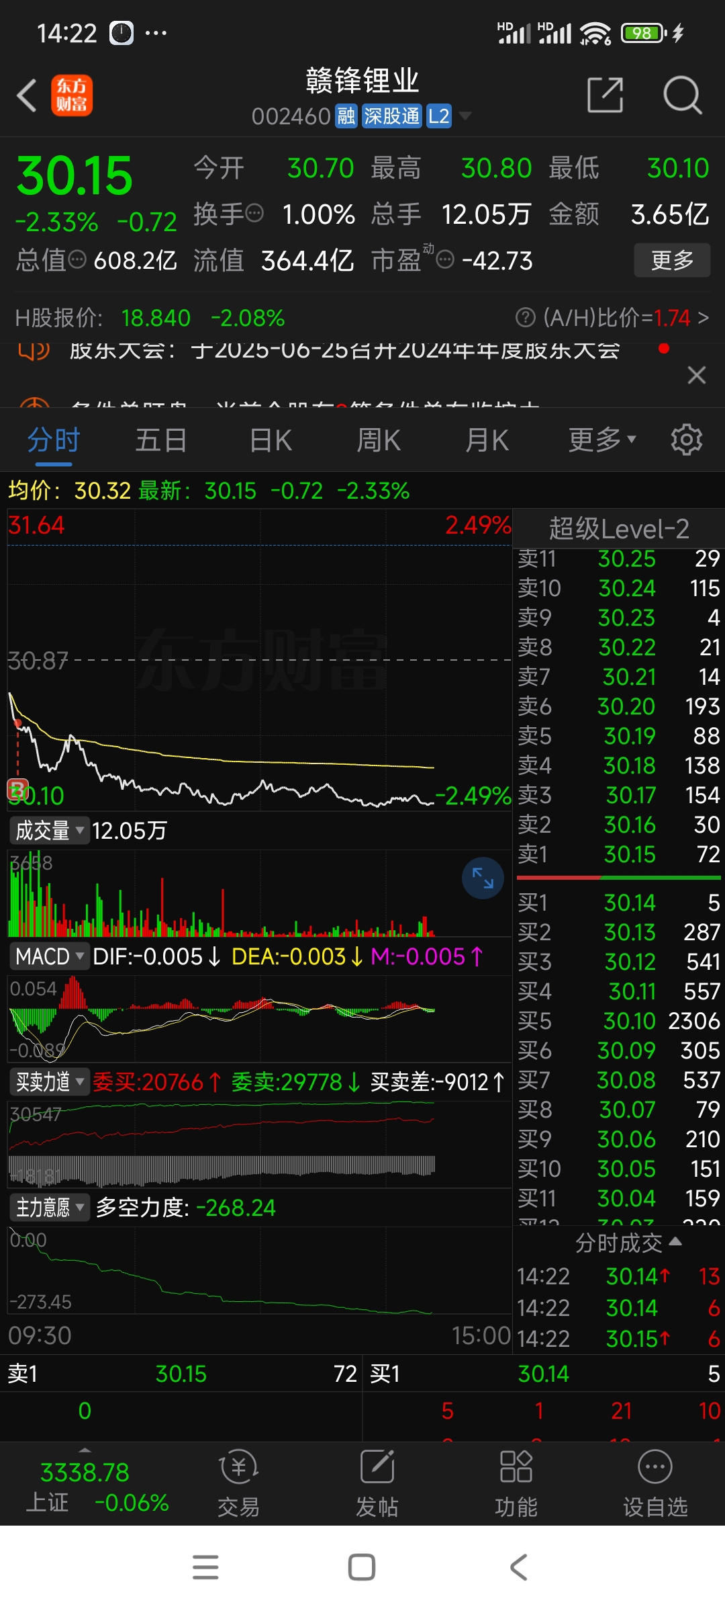
Task: Tap the 市盈 info smiley icon
Action: point(445,259)
